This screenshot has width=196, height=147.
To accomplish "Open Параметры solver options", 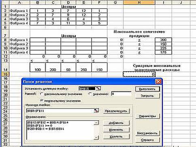I will (x=147, y=116).
